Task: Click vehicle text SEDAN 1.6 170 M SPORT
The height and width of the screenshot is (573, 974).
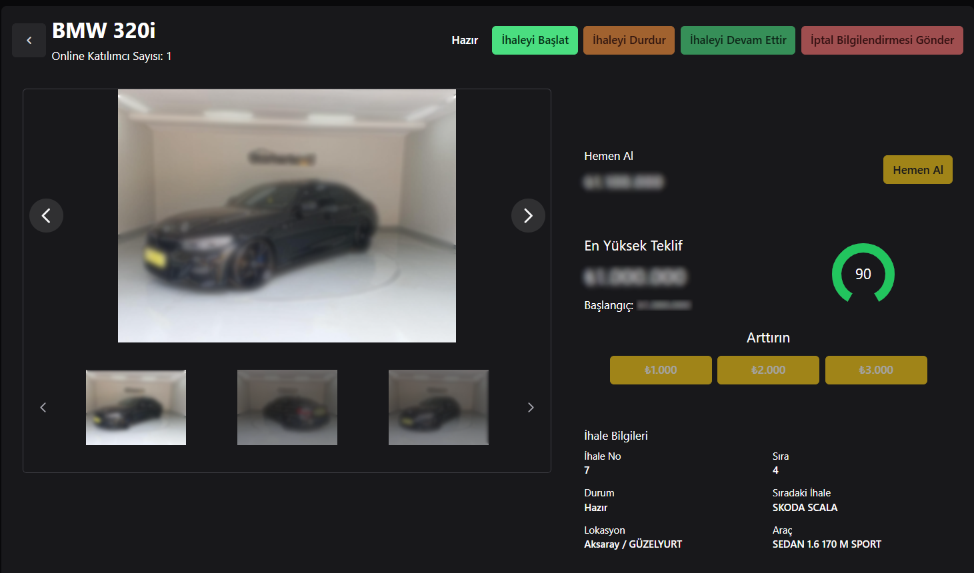Action: [827, 544]
